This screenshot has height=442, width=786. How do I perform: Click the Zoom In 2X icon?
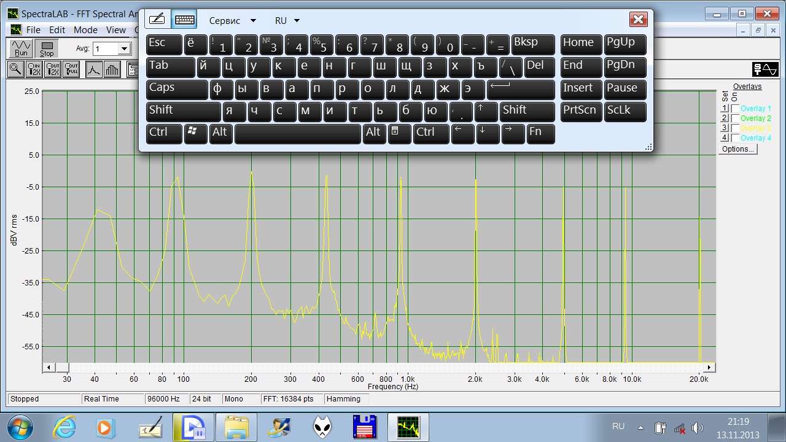tap(34, 69)
